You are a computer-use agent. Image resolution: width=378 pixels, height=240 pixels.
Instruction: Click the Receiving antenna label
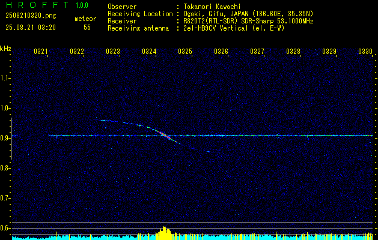(138, 28)
